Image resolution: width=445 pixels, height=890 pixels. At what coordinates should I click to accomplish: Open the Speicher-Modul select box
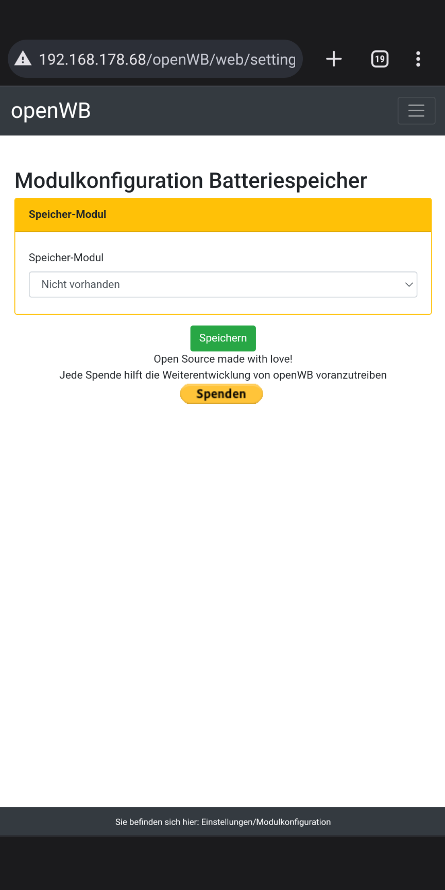[x=222, y=284]
